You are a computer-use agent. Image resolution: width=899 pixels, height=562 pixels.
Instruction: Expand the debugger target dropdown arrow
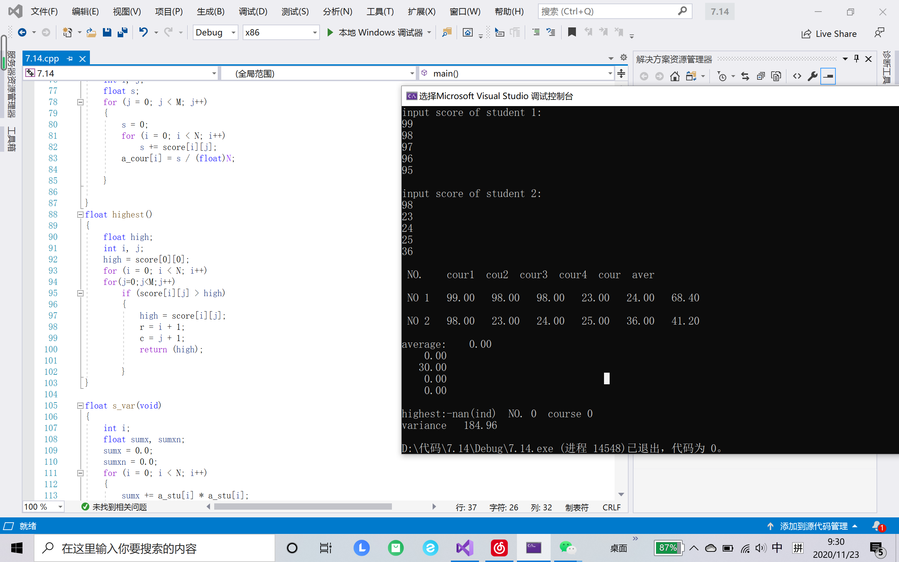(x=429, y=33)
